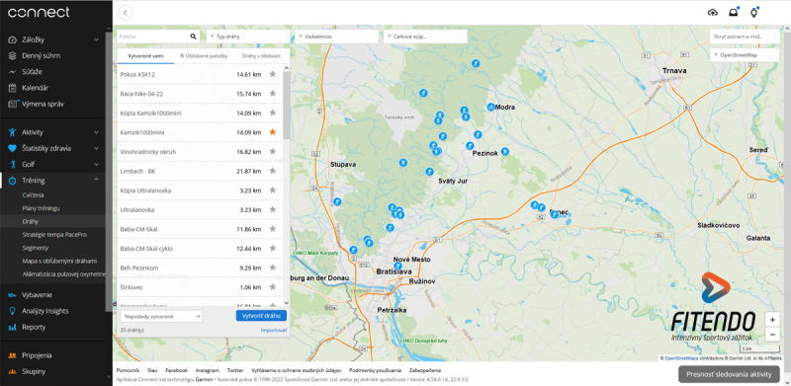
Task: Open Segmenty in the sidebar
Action: click(36, 248)
